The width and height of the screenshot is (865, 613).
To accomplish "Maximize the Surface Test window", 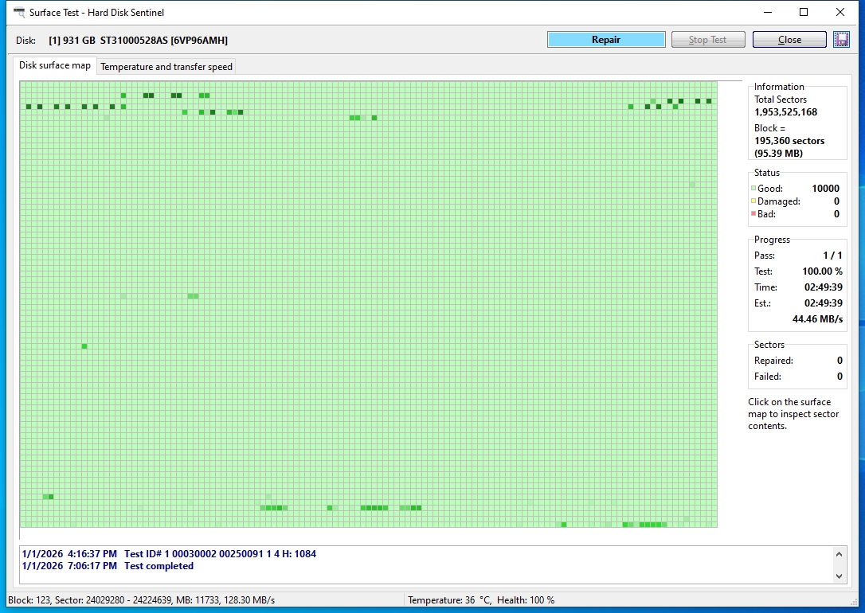I will [804, 12].
